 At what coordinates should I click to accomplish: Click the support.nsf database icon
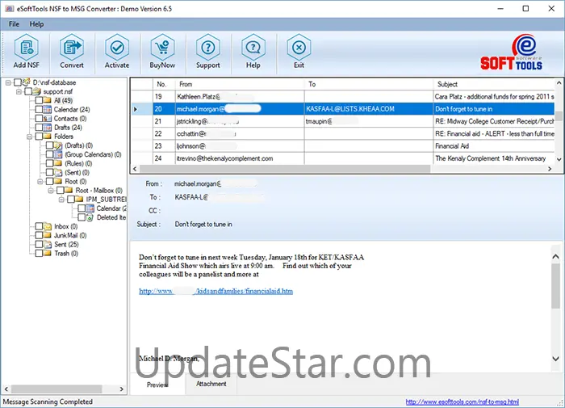(37, 91)
